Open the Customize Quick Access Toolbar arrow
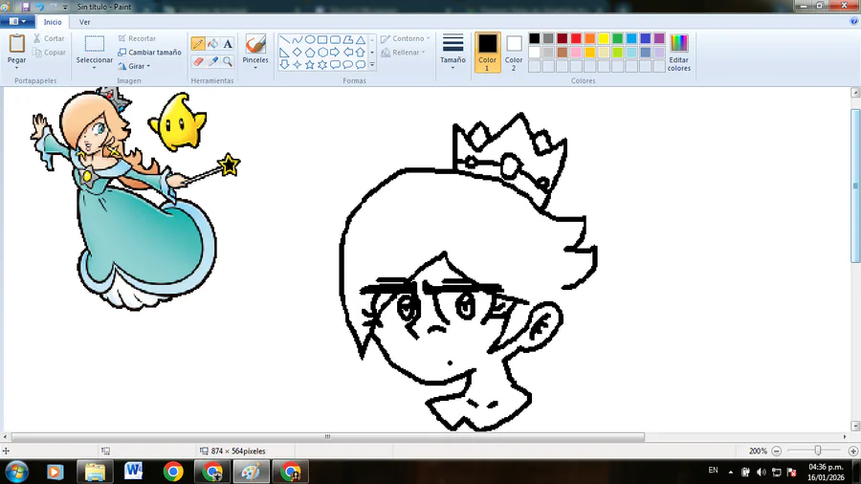 coord(65,7)
